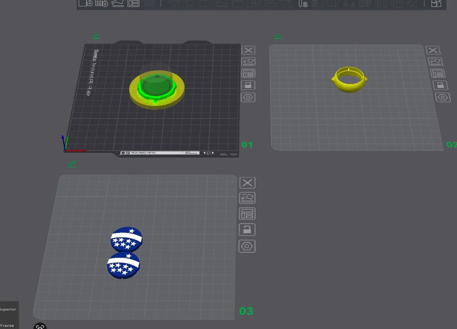Arrange objects on plate 01

(x=248, y=73)
